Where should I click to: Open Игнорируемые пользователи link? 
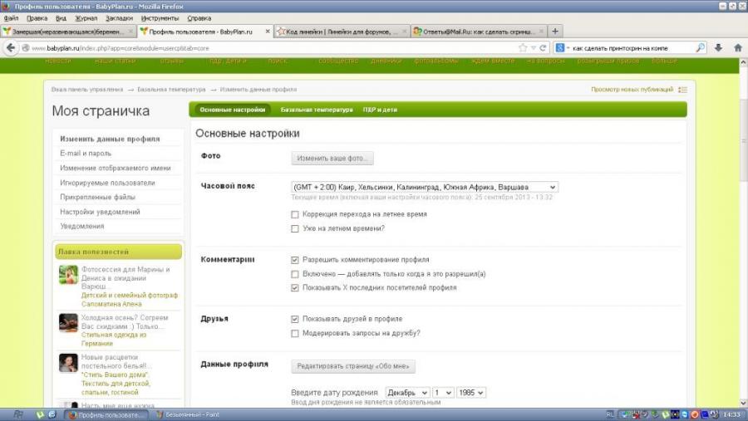click(107, 183)
